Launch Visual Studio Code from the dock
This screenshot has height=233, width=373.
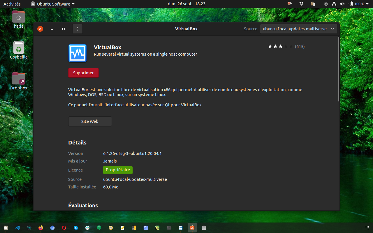pos(17,228)
